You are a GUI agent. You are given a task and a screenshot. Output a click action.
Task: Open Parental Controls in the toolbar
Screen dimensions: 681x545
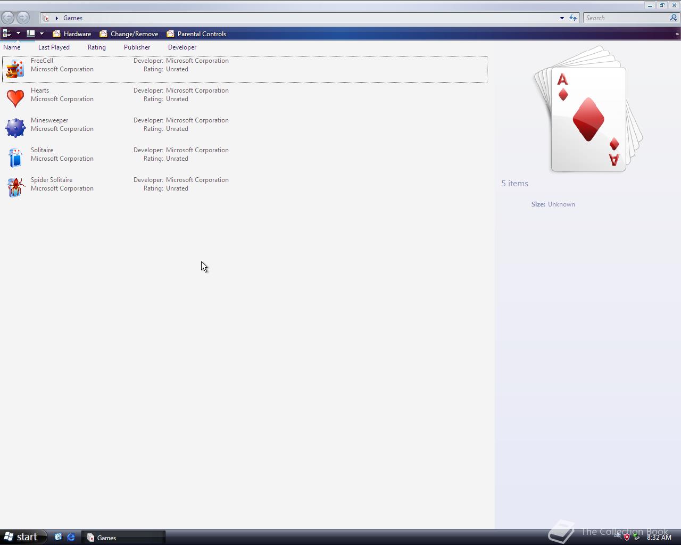tap(196, 34)
